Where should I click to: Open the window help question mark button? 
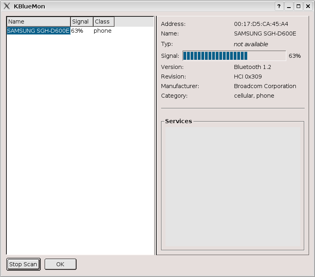(279, 6)
